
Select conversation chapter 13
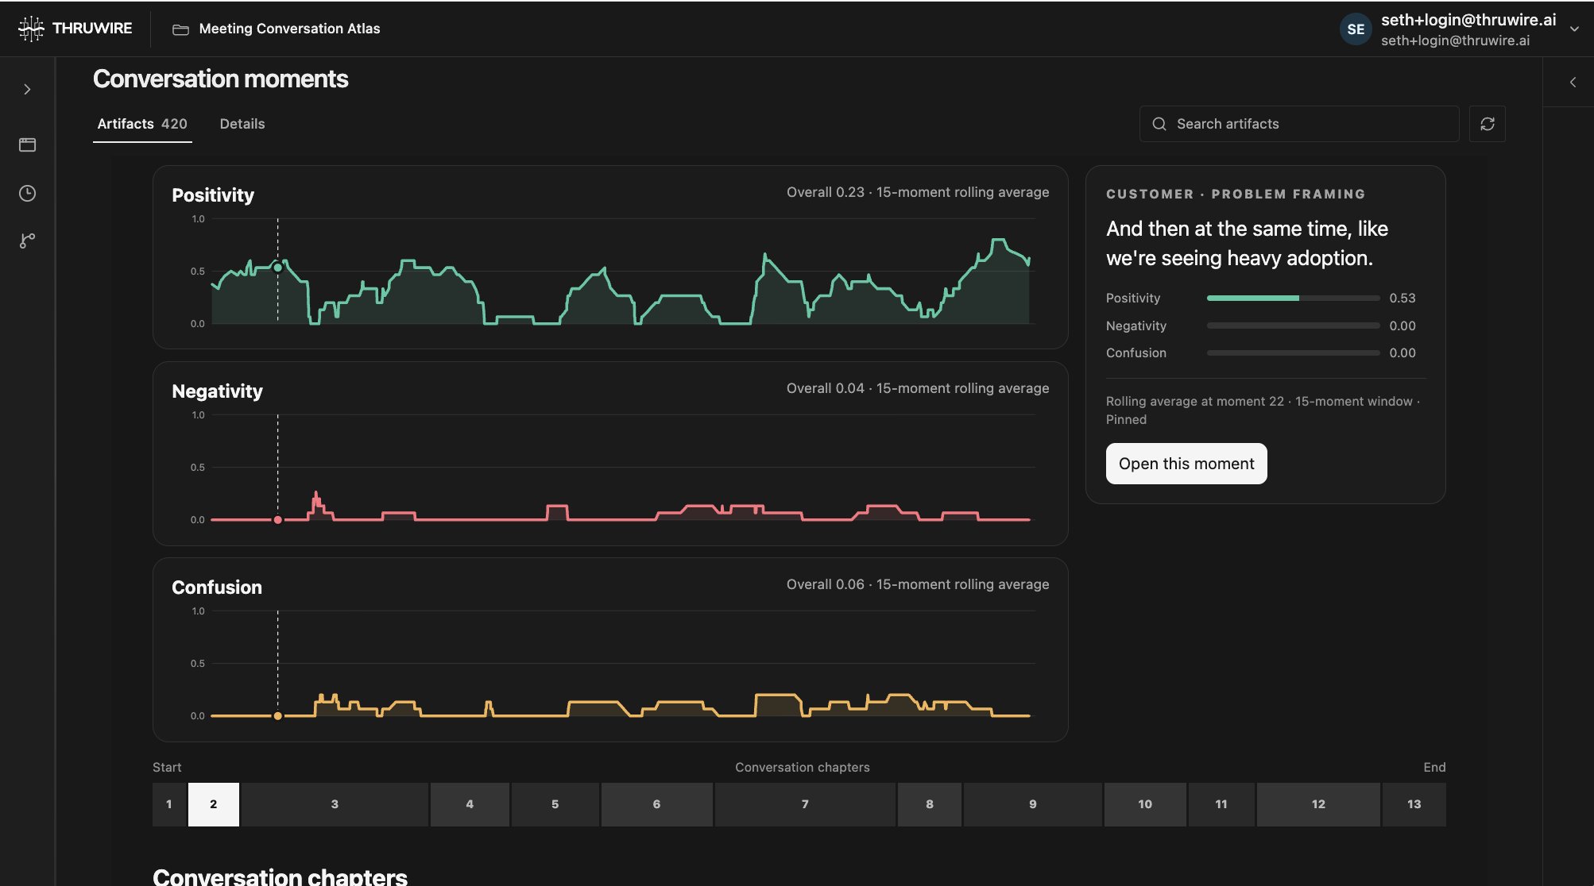click(x=1414, y=804)
